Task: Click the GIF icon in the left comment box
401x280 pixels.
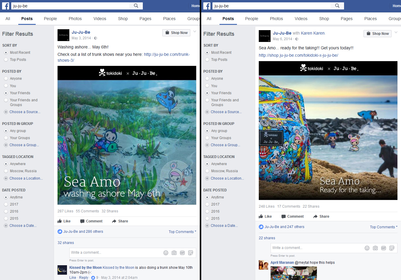Action: click(x=182, y=253)
